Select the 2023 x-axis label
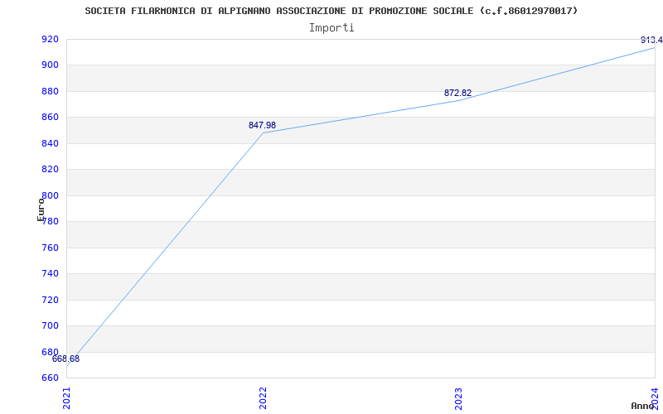The height and width of the screenshot is (414, 663). pos(458,397)
